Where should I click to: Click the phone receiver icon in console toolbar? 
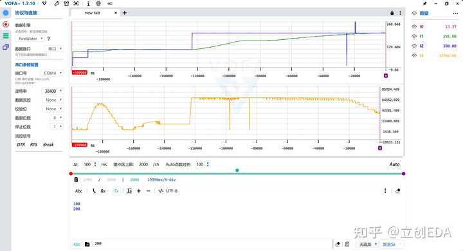coord(94,191)
